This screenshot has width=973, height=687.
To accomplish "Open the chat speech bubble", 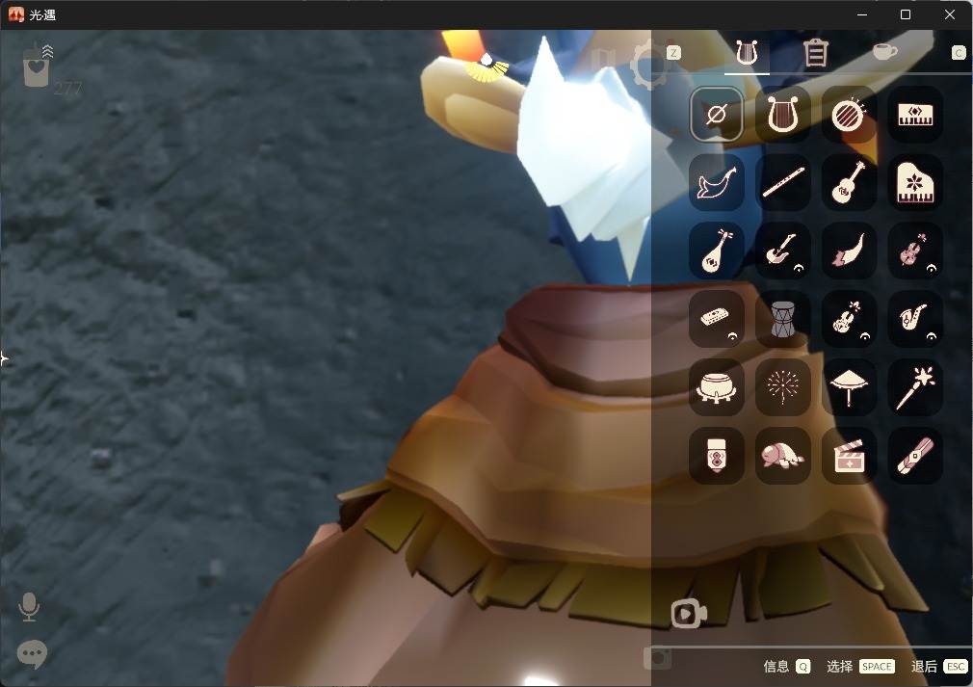I will pos(32,654).
